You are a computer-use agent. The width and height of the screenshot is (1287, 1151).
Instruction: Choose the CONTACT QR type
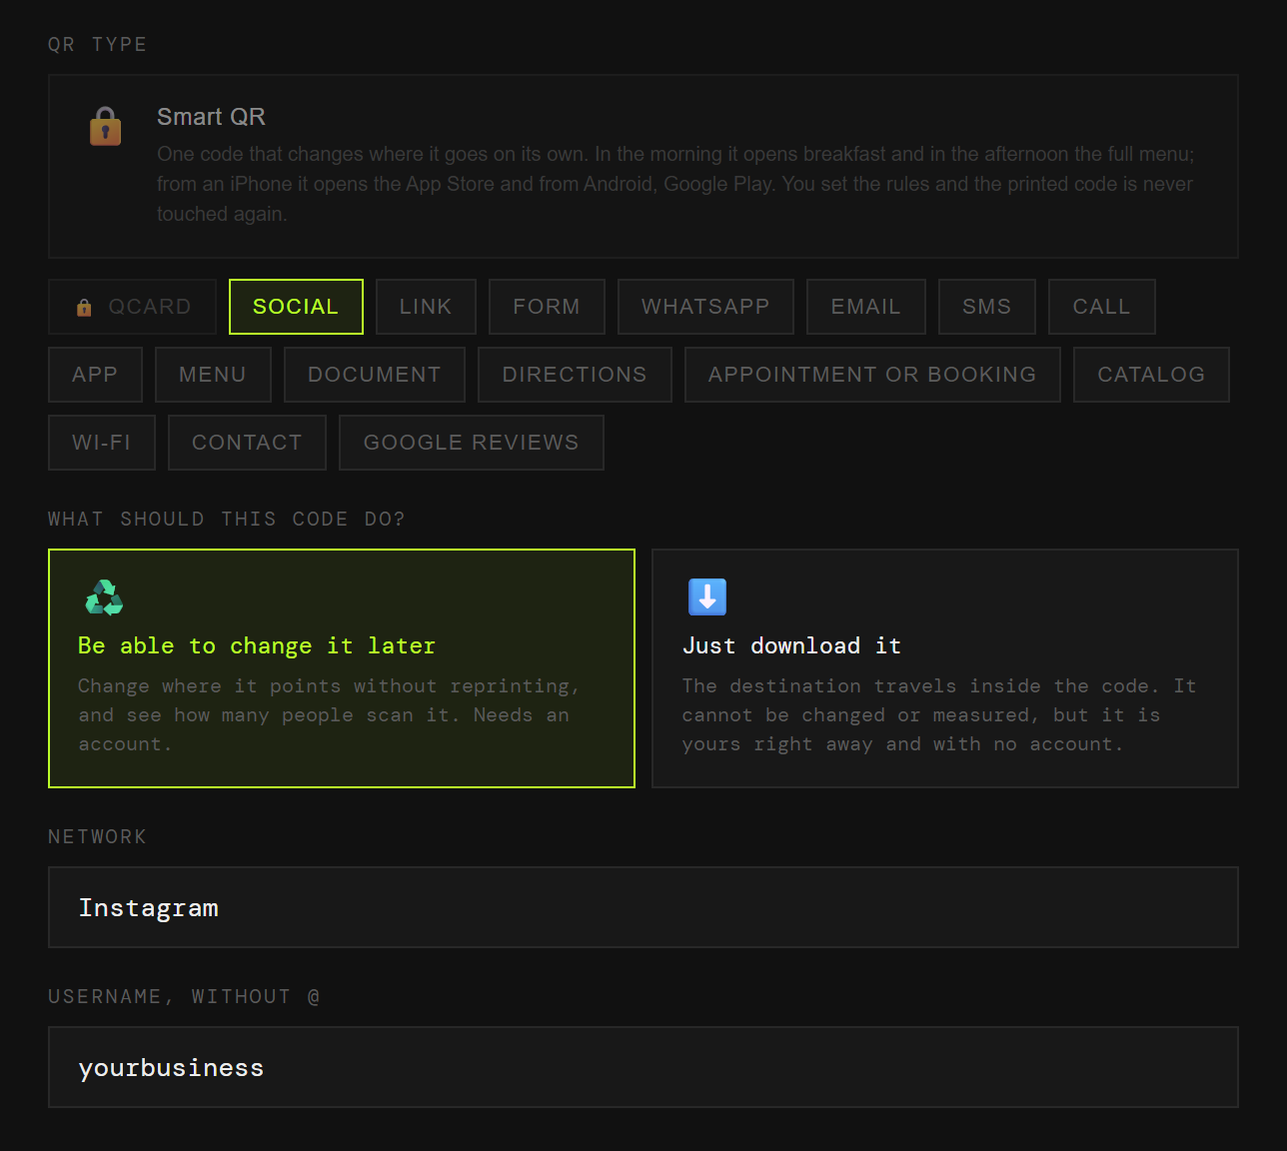(x=247, y=443)
